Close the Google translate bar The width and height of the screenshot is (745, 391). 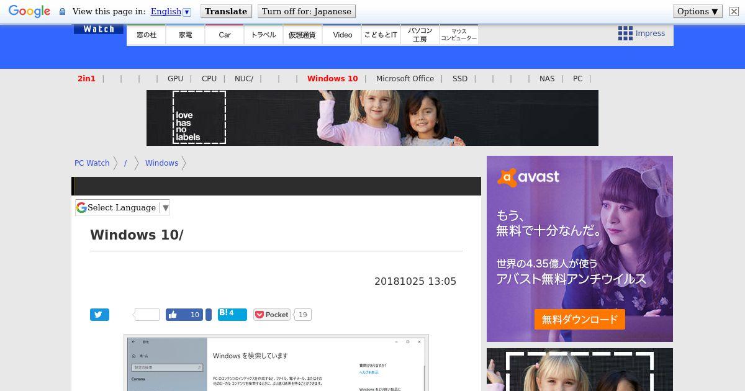click(734, 11)
